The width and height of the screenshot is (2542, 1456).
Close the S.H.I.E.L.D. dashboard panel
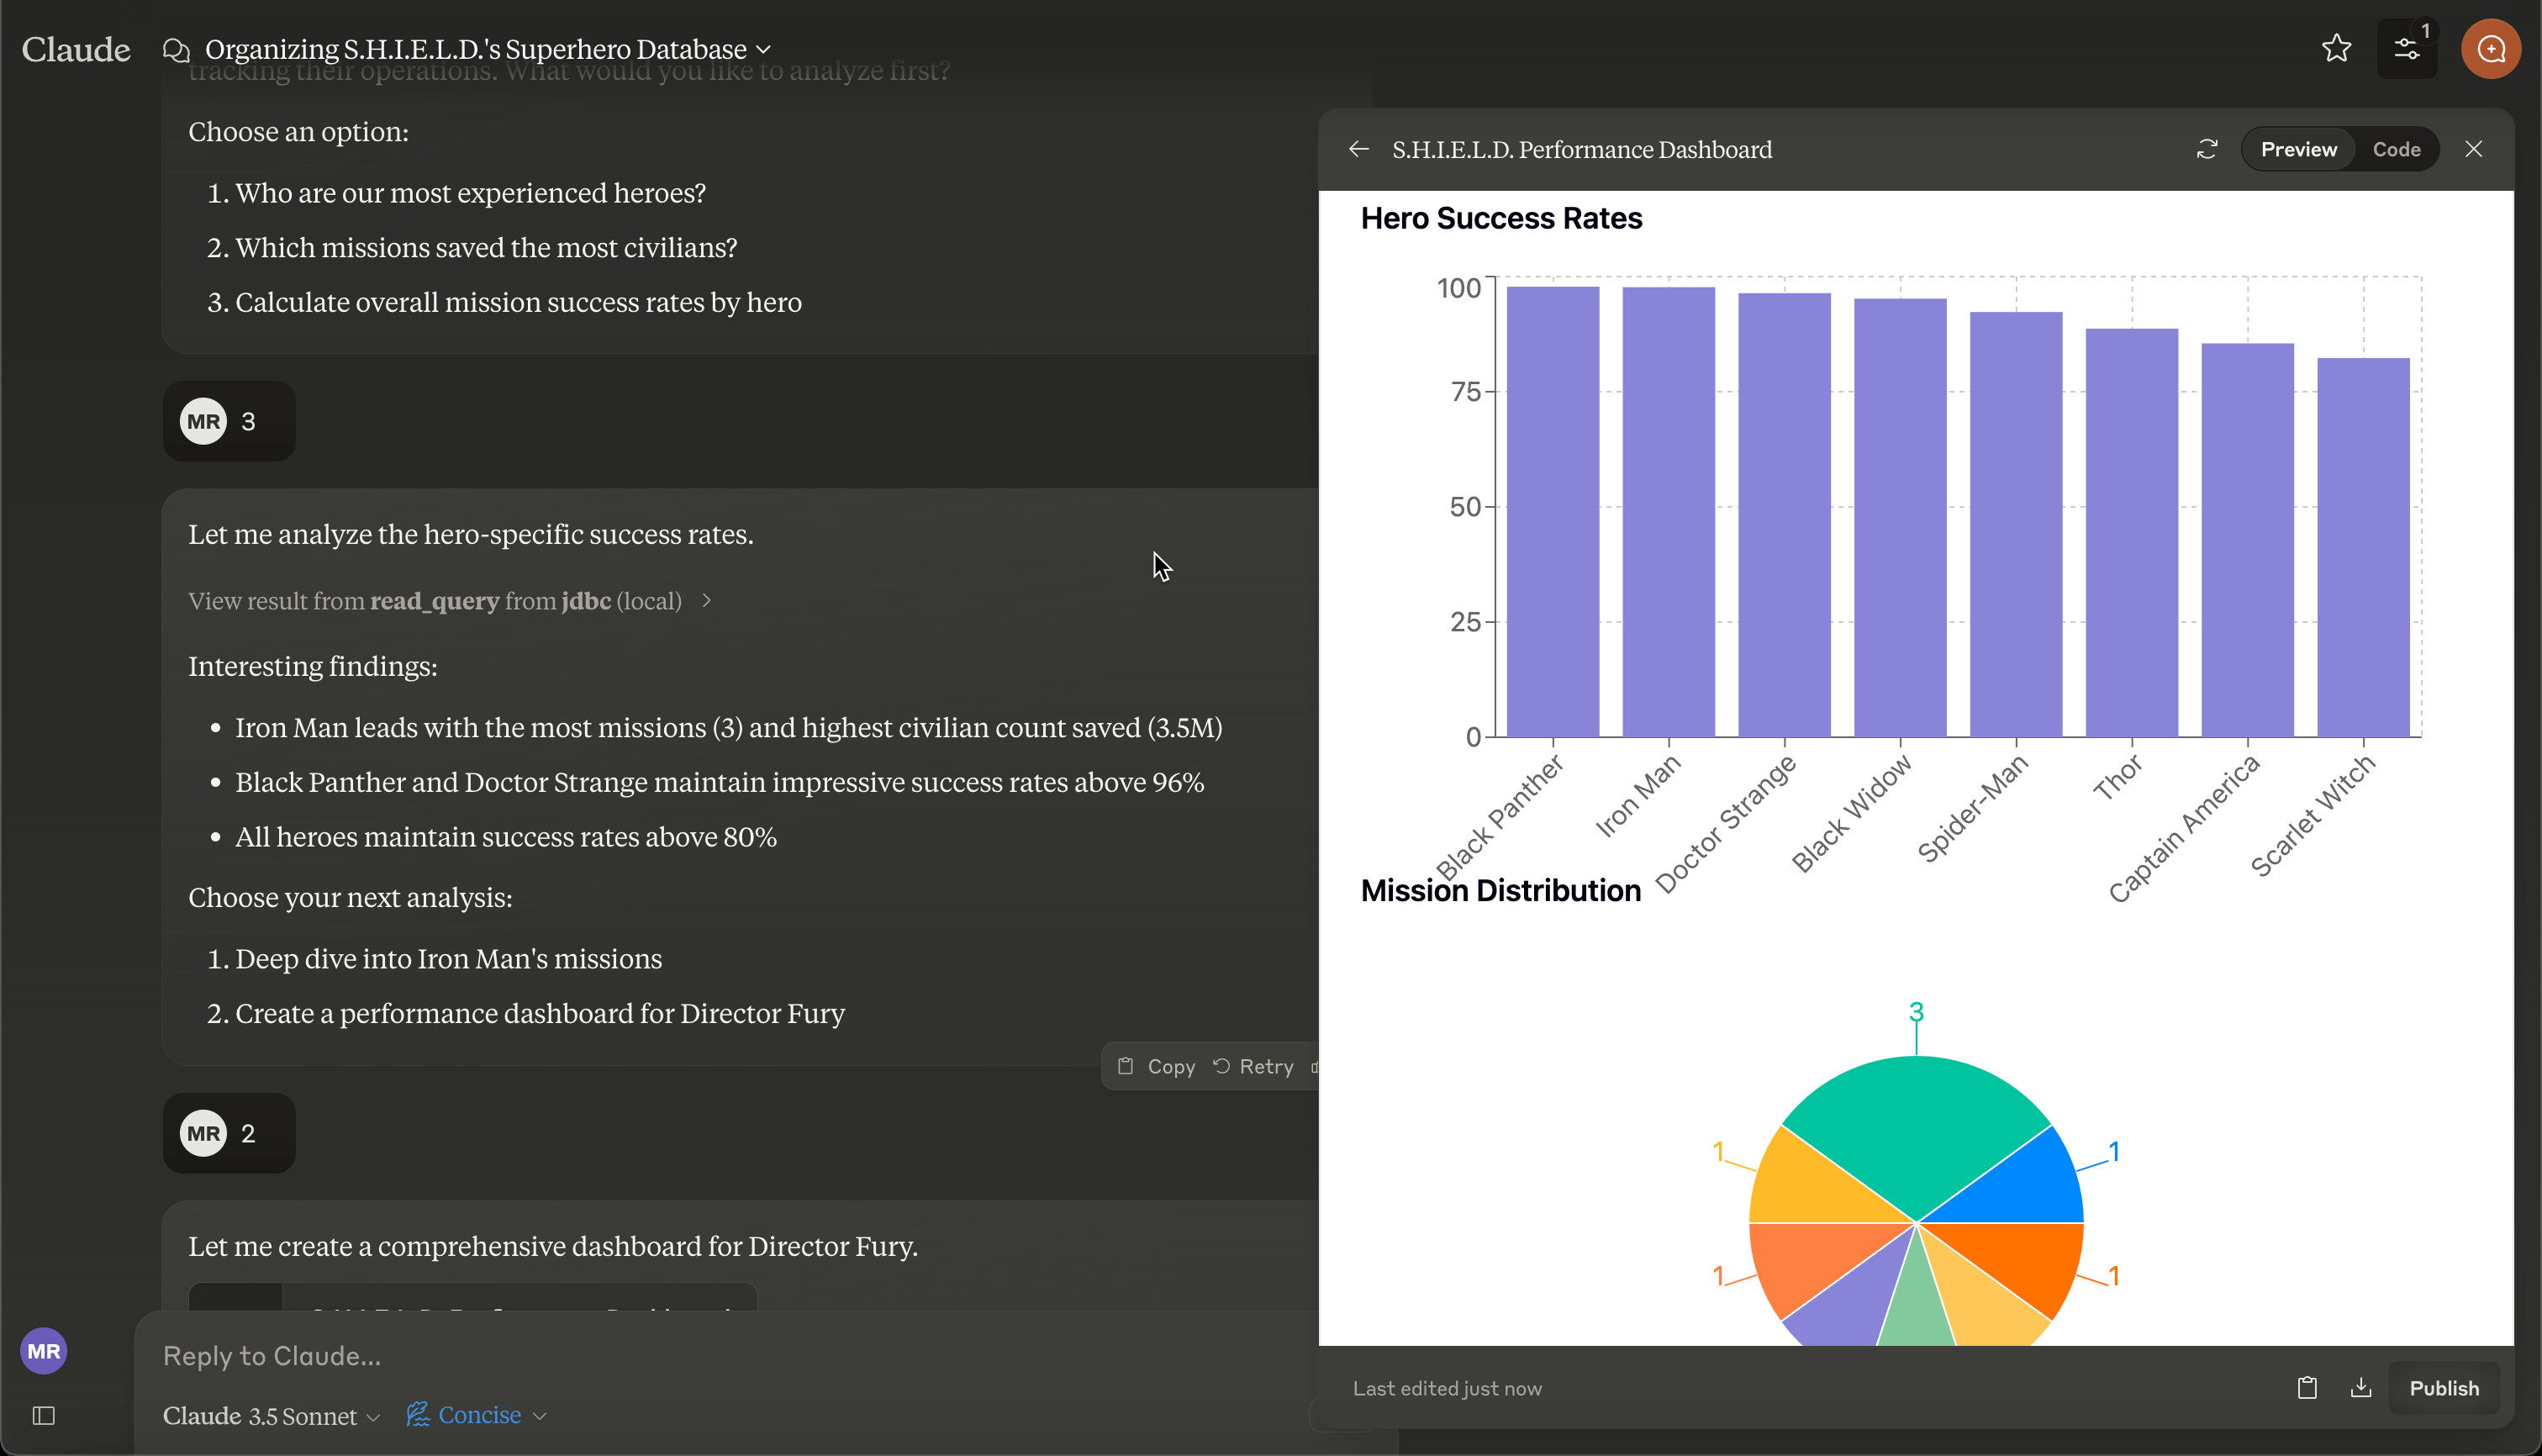[x=2474, y=149]
